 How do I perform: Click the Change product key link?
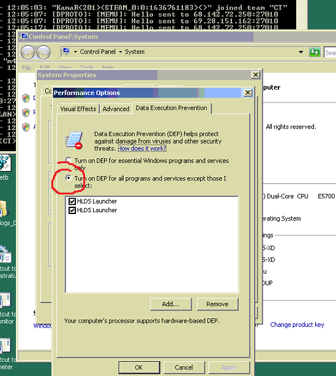297,324
